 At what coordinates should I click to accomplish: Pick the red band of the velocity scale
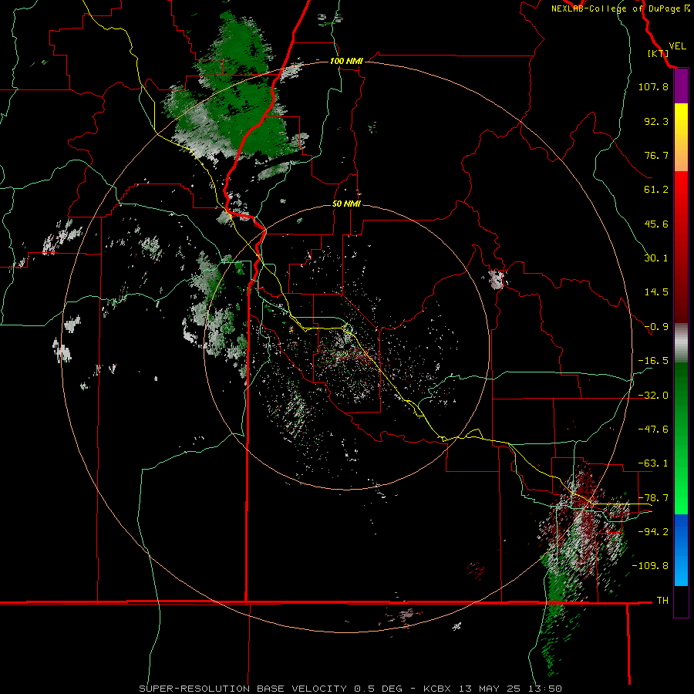(x=681, y=247)
